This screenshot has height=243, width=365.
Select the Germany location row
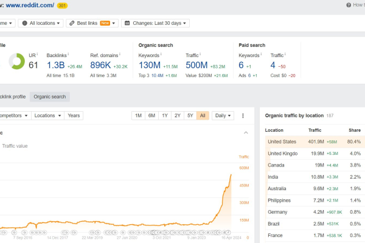[315, 212]
